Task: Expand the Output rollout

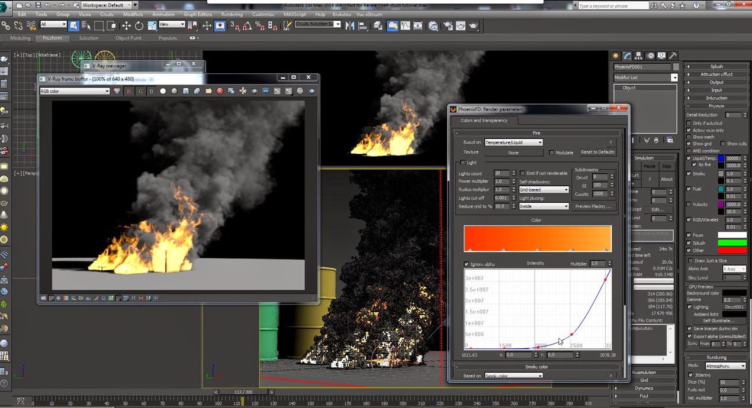Action: (x=716, y=82)
